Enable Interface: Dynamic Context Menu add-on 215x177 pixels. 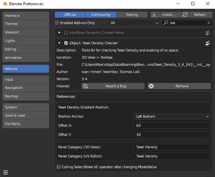point(66,33)
